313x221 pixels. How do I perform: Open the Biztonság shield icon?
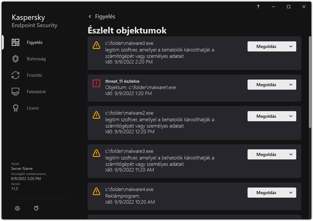click(15, 58)
